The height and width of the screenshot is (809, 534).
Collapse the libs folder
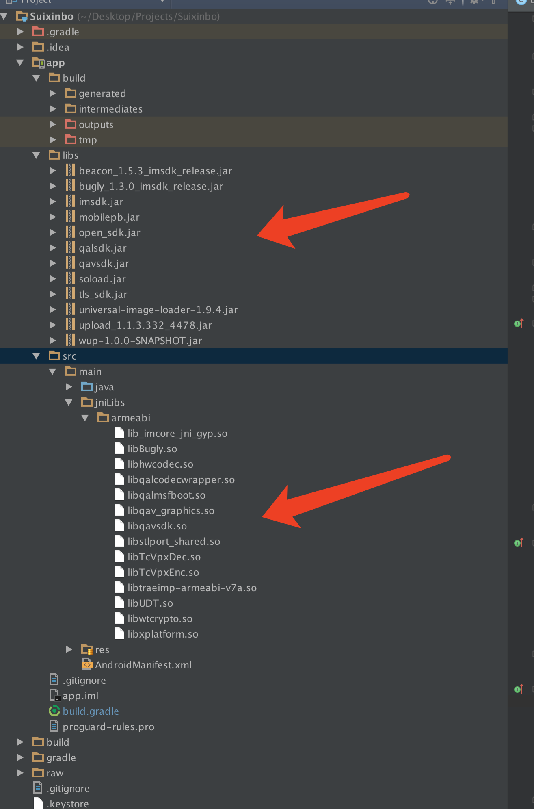click(x=36, y=155)
